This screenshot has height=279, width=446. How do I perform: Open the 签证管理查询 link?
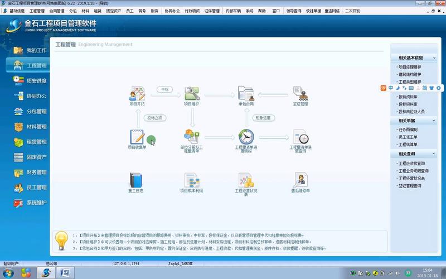coord(410,186)
